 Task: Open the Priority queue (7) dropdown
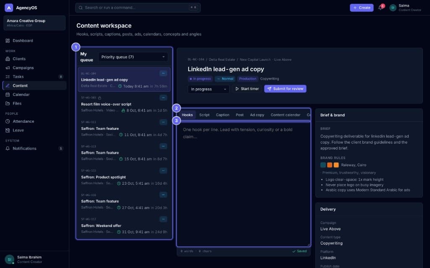(133, 57)
